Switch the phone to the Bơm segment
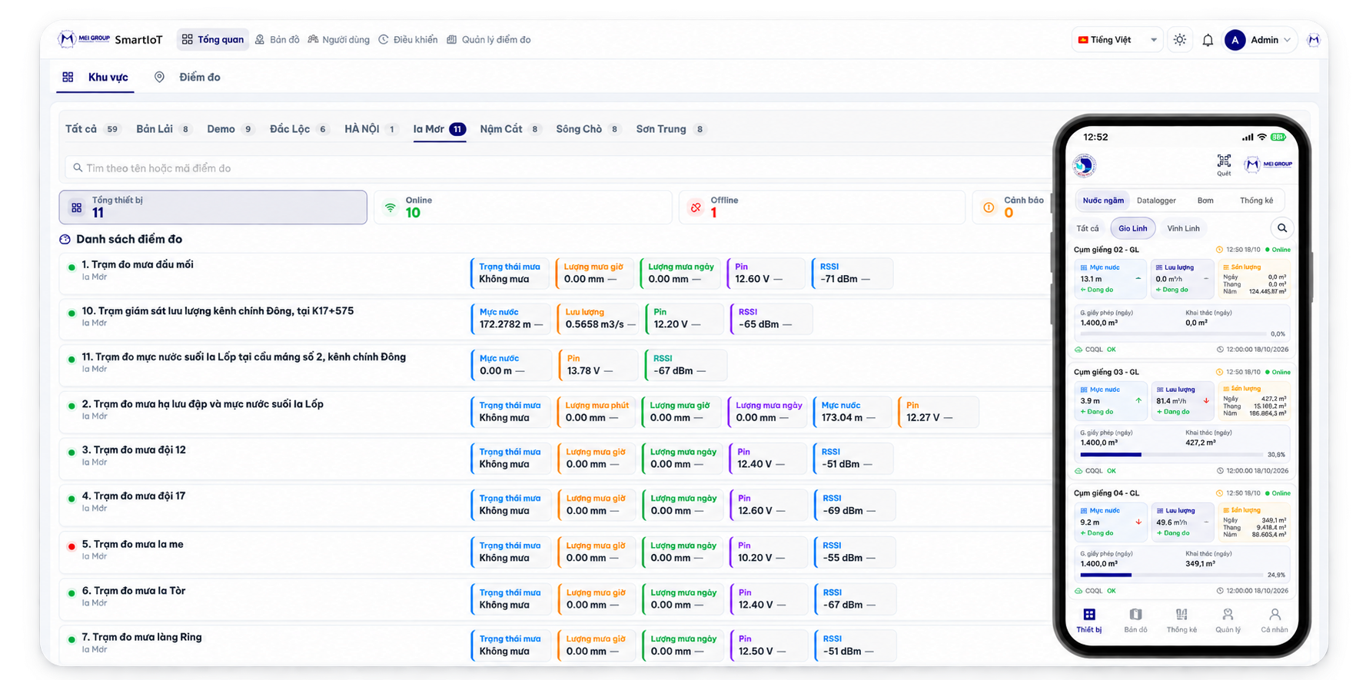Screen dimensions: 1366x680 click(1205, 201)
